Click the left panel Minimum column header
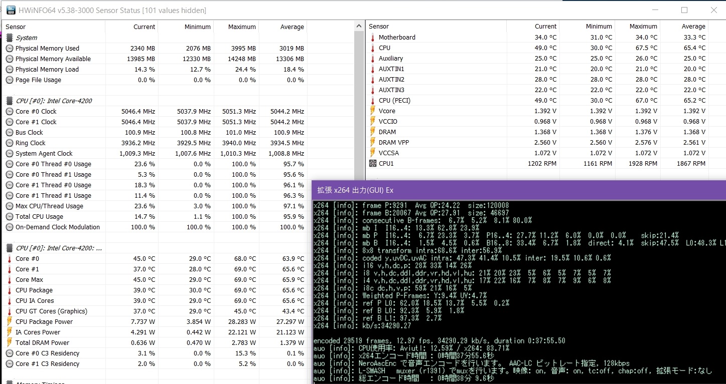This screenshot has height=384, width=726. (x=186, y=27)
